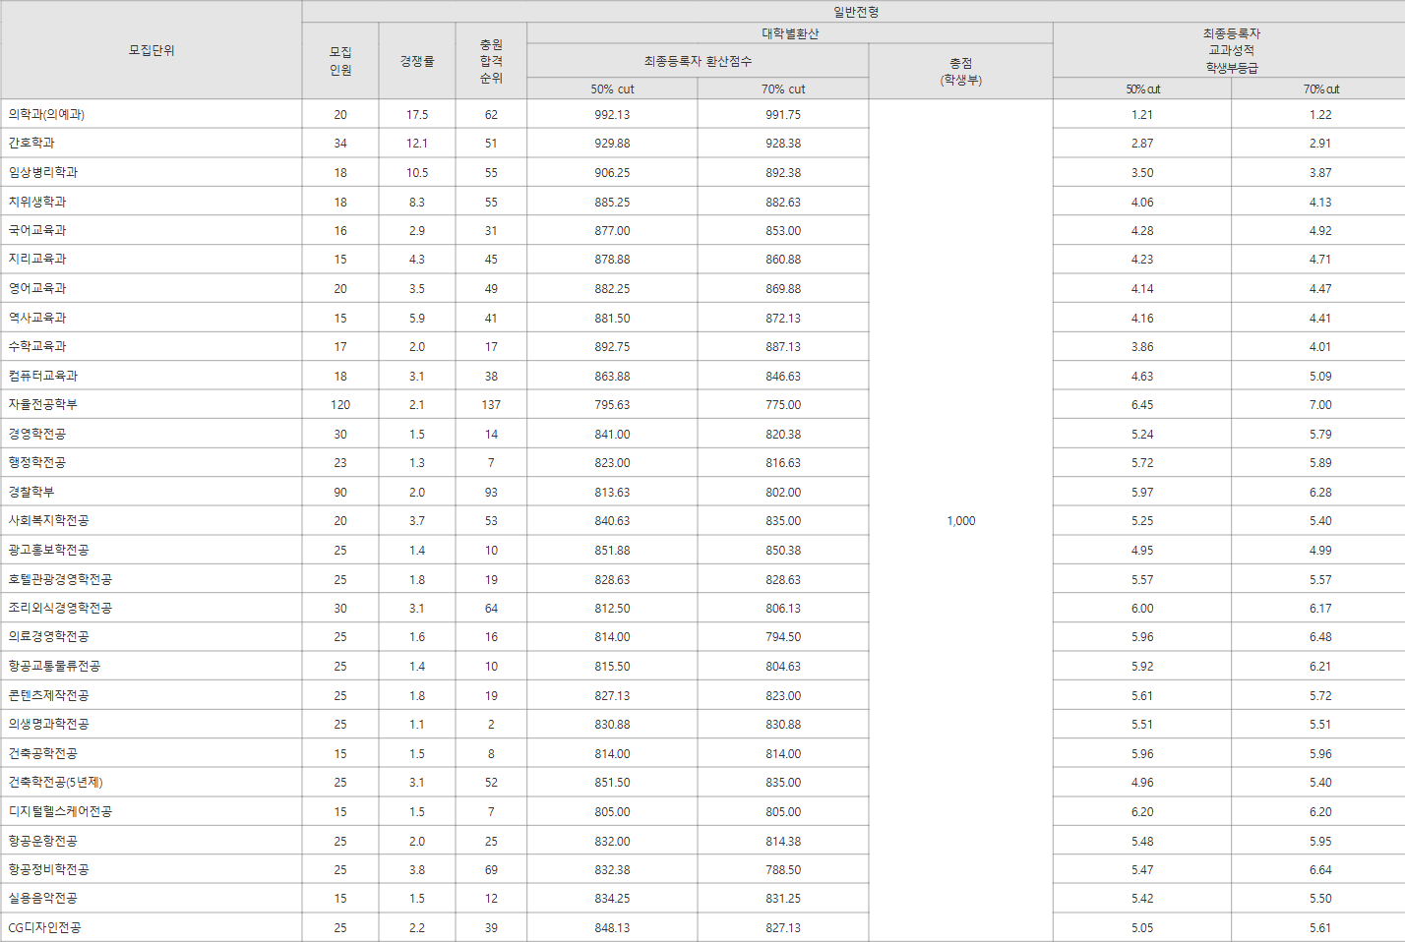
Task: Select the 최종등록자 환산점수 header
Action: [699, 60]
